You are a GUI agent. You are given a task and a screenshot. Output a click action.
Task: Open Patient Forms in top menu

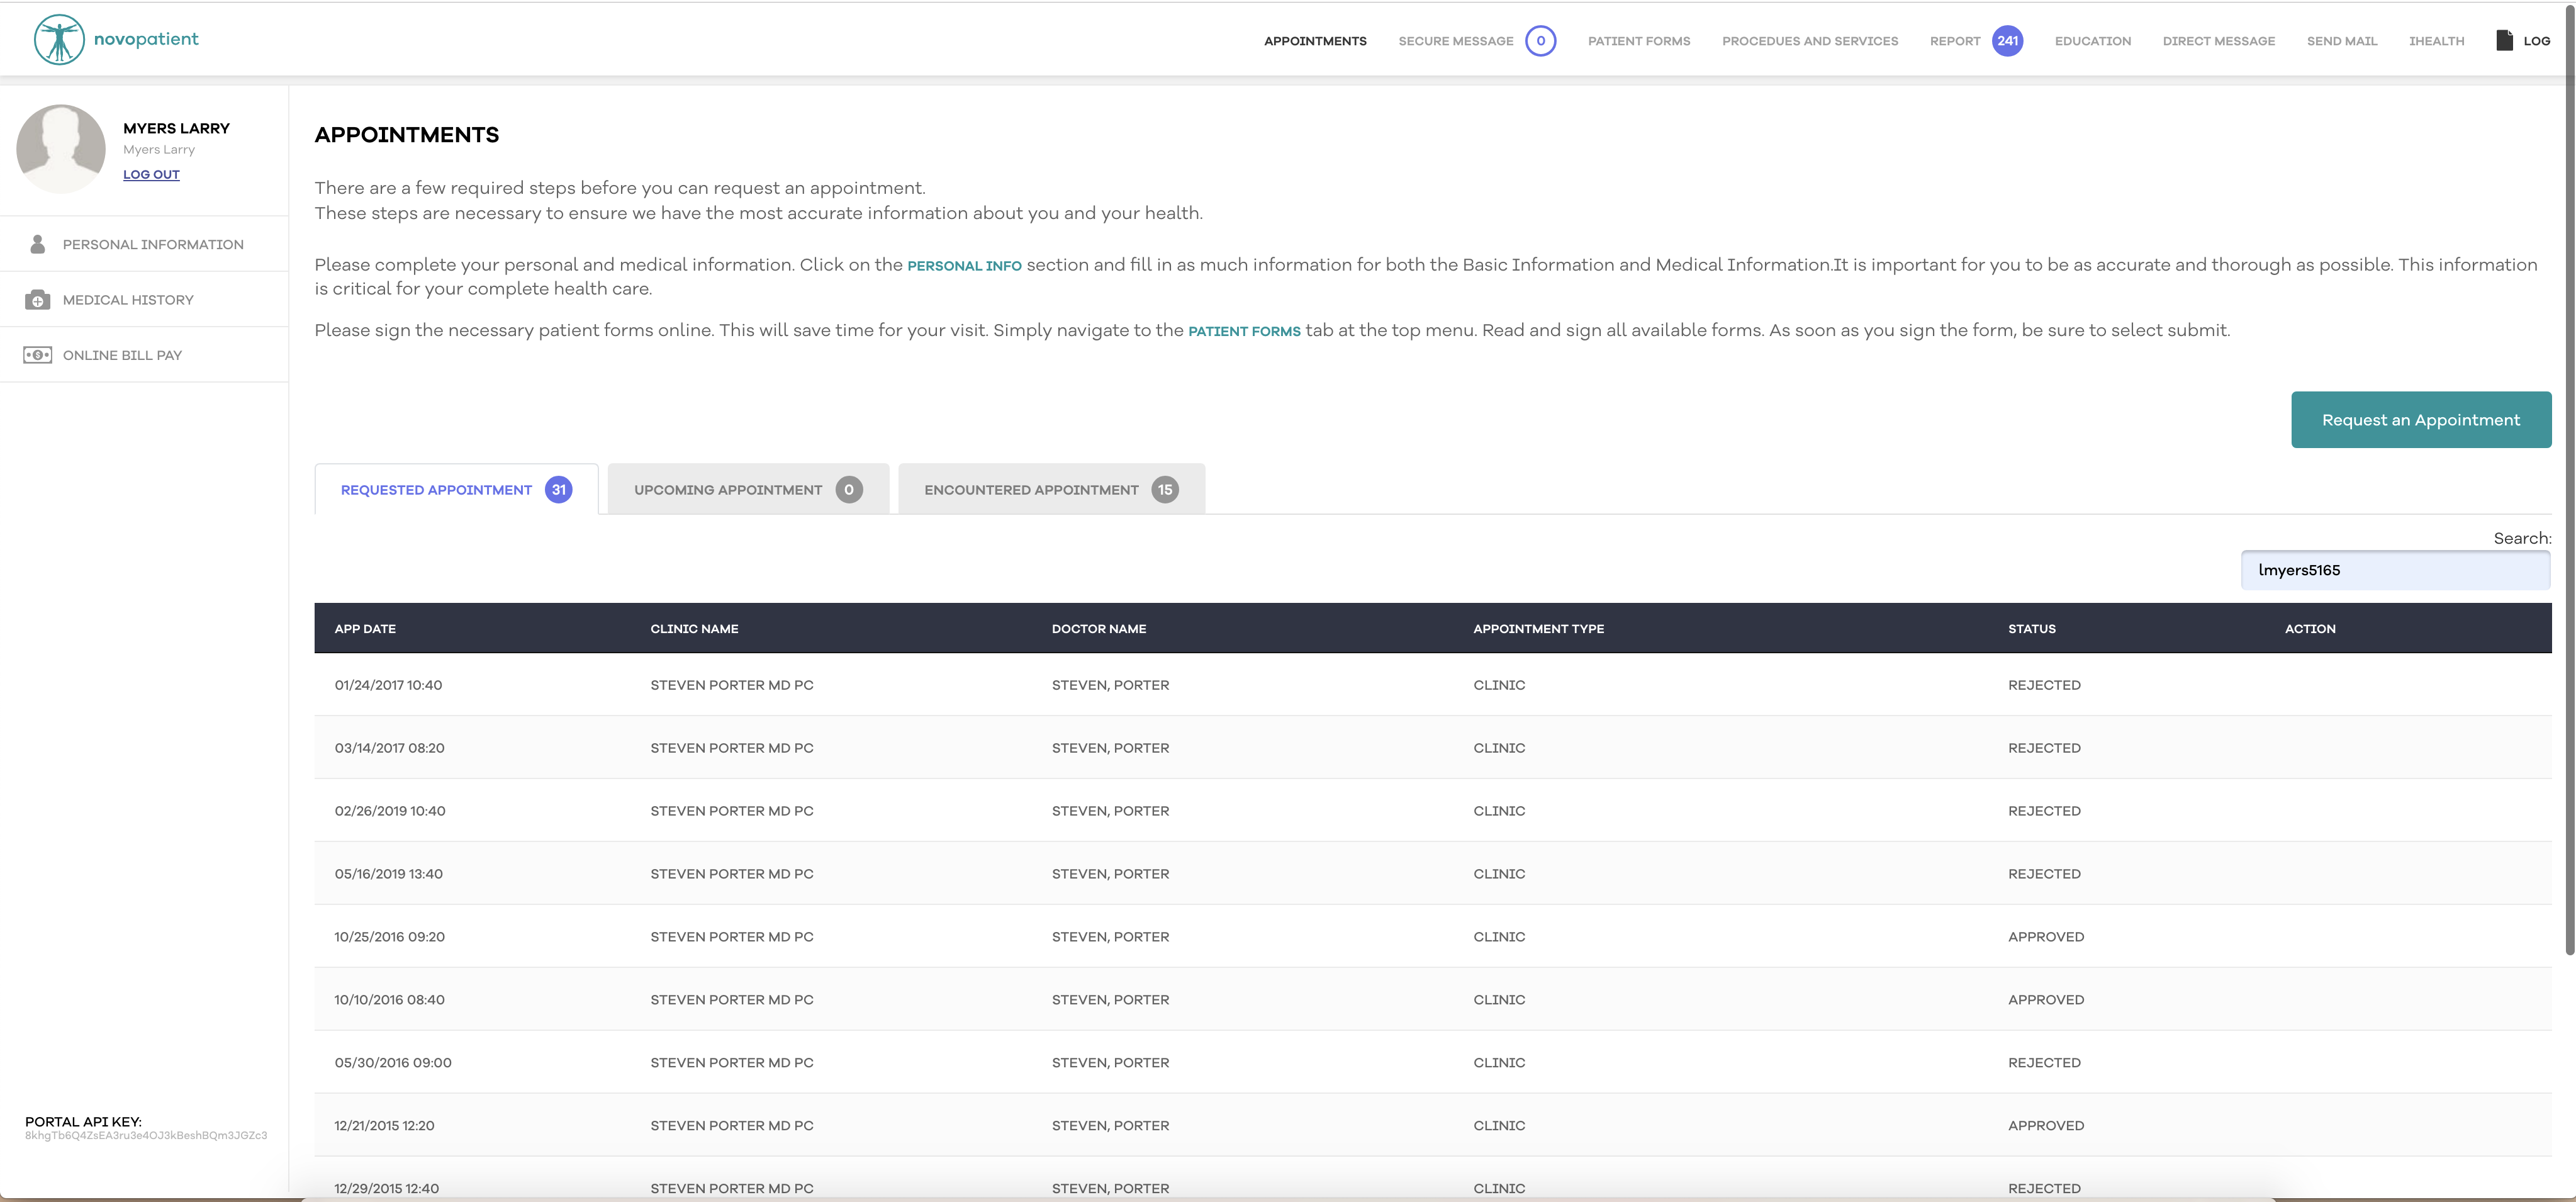1638,41
